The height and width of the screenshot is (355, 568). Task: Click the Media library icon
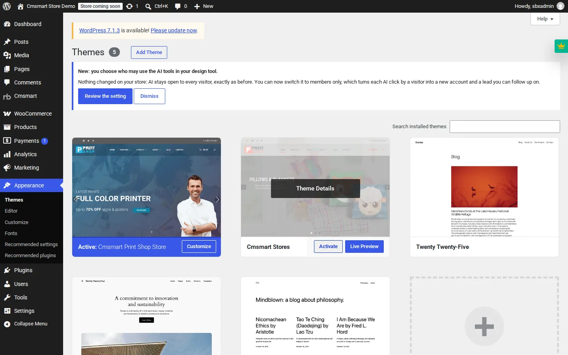(7, 55)
